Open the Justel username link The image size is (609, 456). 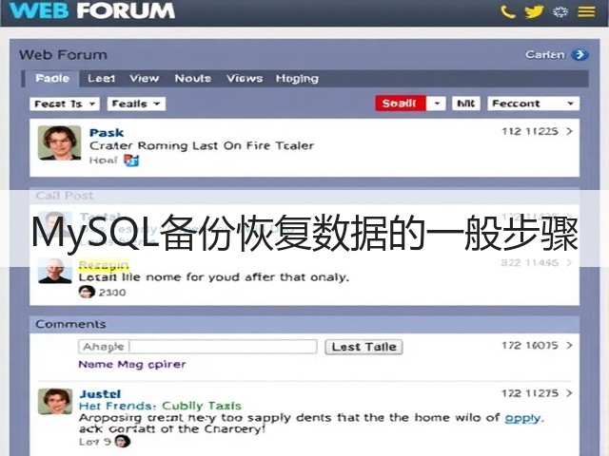pos(100,394)
